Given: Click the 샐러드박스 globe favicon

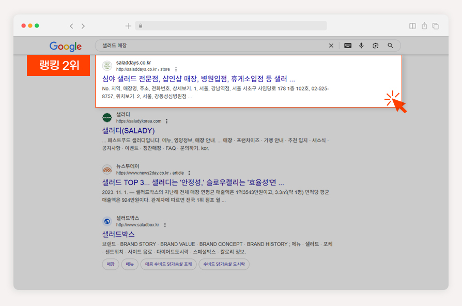Looking at the screenshot, I should tap(107, 221).
